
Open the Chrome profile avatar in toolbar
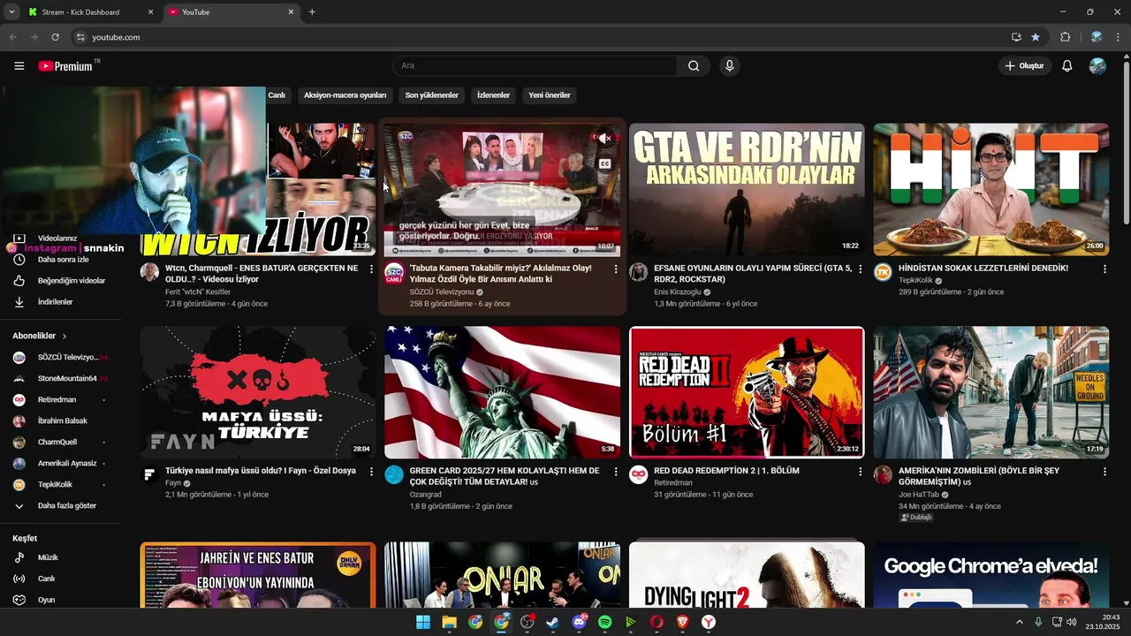click(x=1097, y=37)
